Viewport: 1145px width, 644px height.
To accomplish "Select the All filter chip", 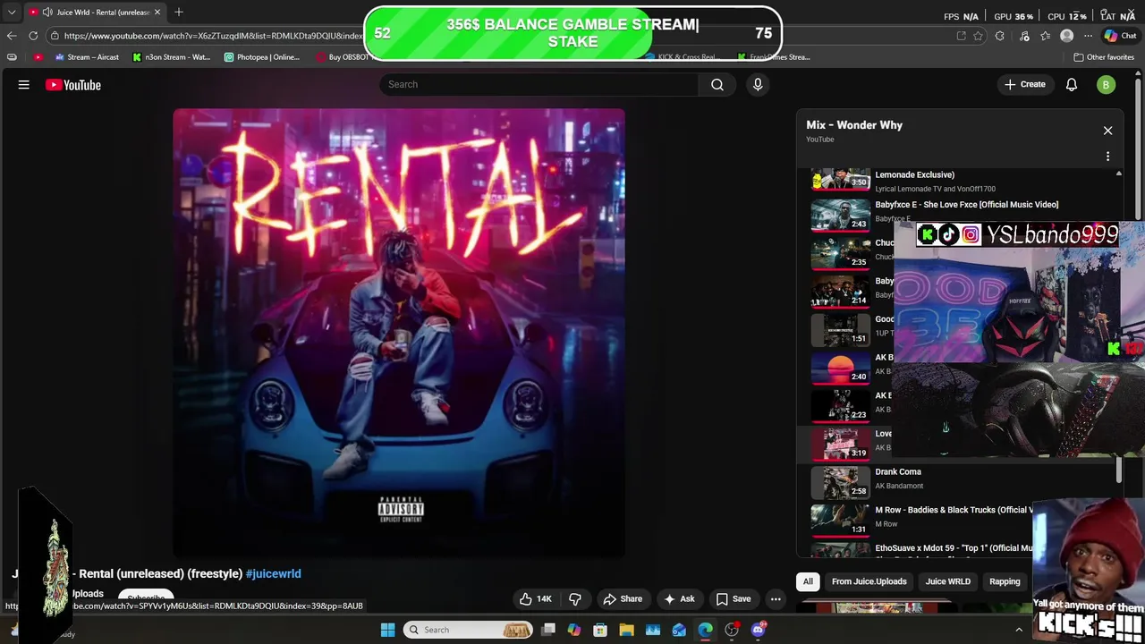I will (x=808, y=581).
